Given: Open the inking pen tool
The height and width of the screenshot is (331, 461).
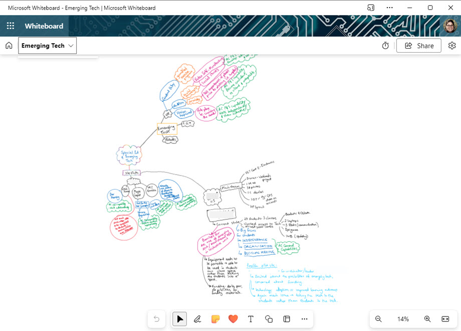Looking at the screenshot, I should (x=197, y=319).
